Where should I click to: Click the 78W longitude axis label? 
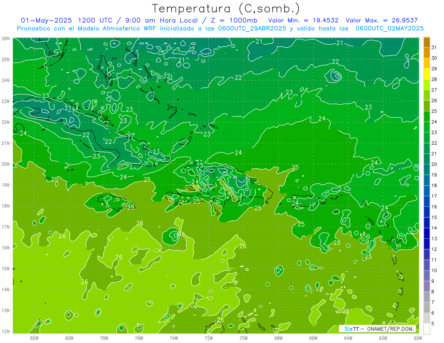(x=104, y=338)
